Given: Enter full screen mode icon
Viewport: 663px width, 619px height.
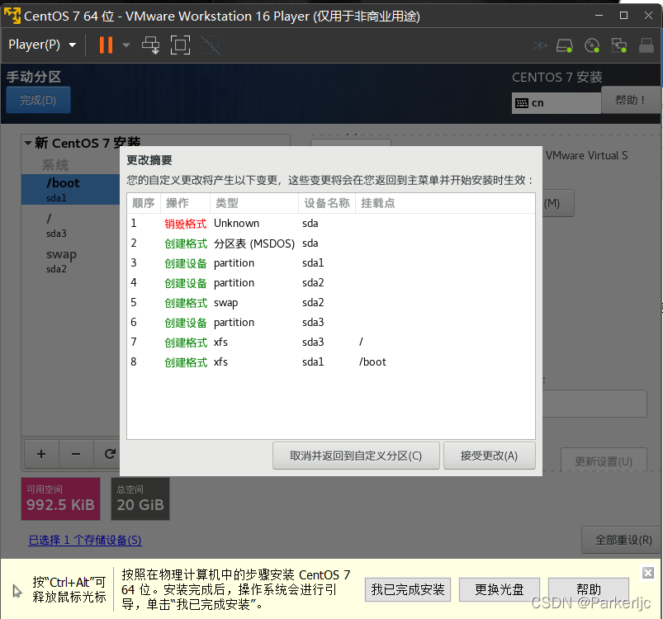Looking at the screenshot, I should 180,45.
